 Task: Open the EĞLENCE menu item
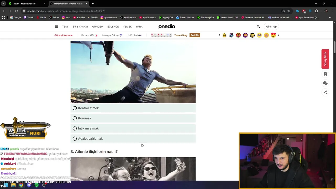113,27
